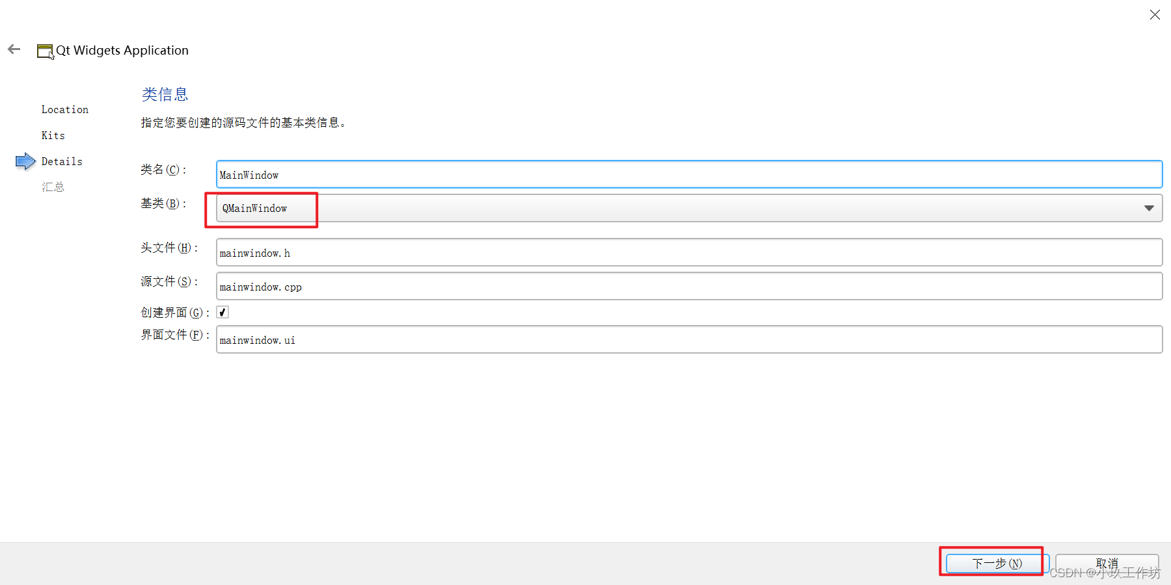Click the 类名(C) label
The width and height of the screenshot is (1171, 585).
tap(163, 170)
